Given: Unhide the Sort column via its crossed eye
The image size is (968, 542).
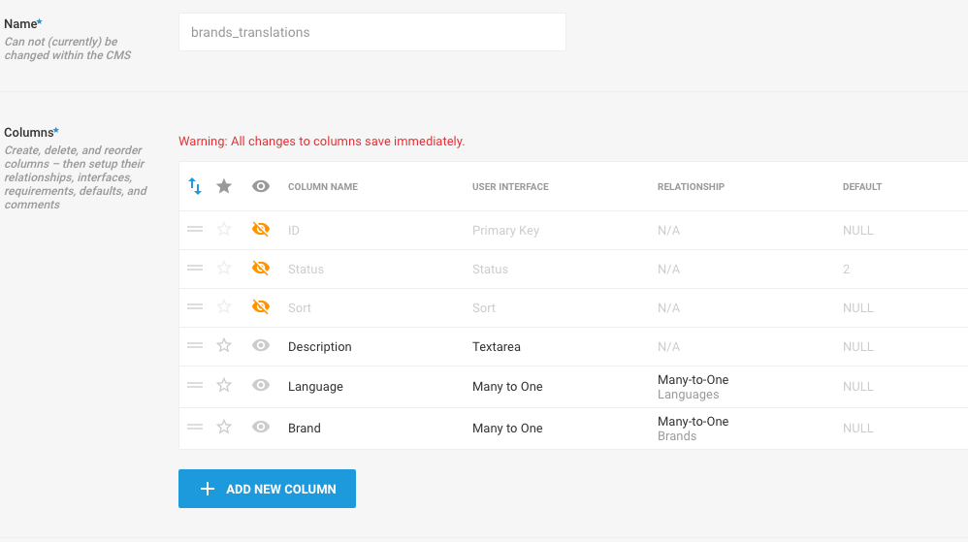Looking at the screenshot, I should (x=261, y=306).
